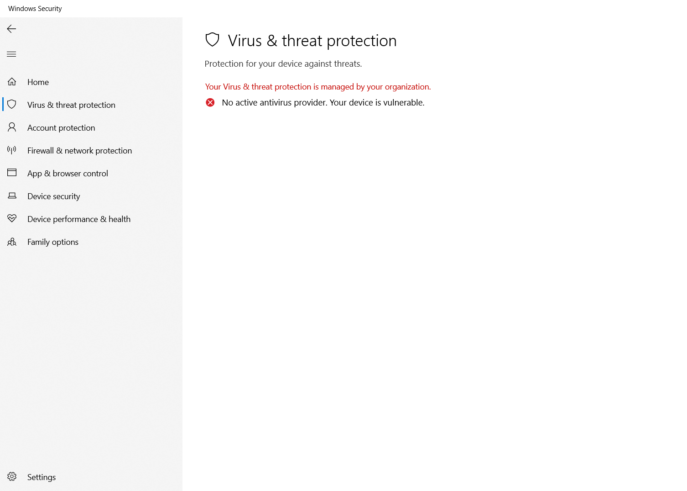The width and height of the screenshot is (687, 491).
Task: Click the shield icon in the sidebar
Action: (12, 105)
